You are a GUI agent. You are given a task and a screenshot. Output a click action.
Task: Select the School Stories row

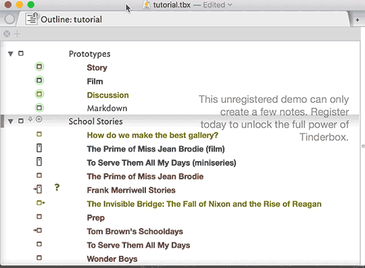tap(96, 121)
